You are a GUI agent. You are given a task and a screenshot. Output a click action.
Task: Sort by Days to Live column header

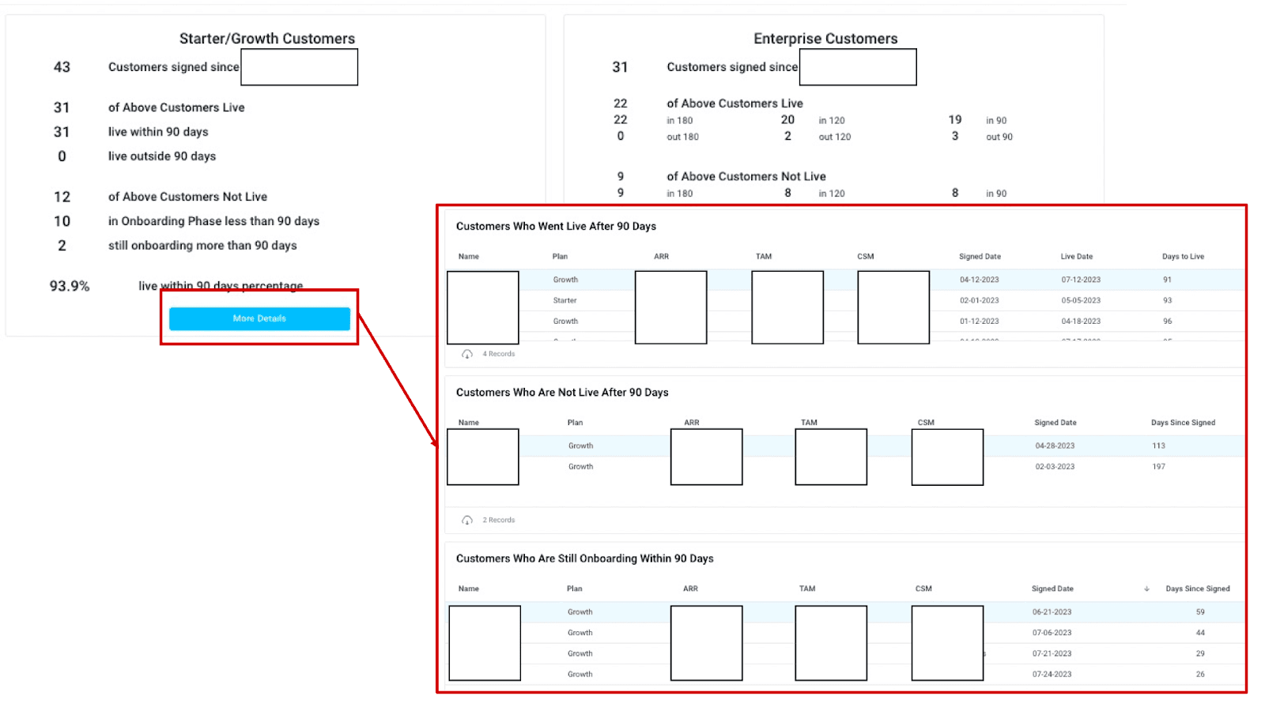1183,257
